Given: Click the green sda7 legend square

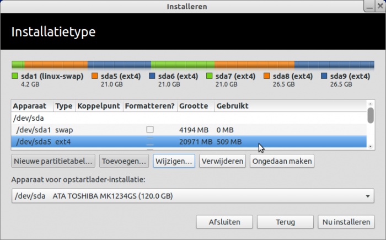Looking at the screenshot, I should (209, 76).
